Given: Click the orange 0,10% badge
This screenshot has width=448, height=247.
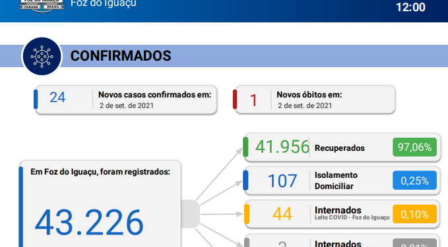Looking at the screenshot, I should tap(414, 214).
